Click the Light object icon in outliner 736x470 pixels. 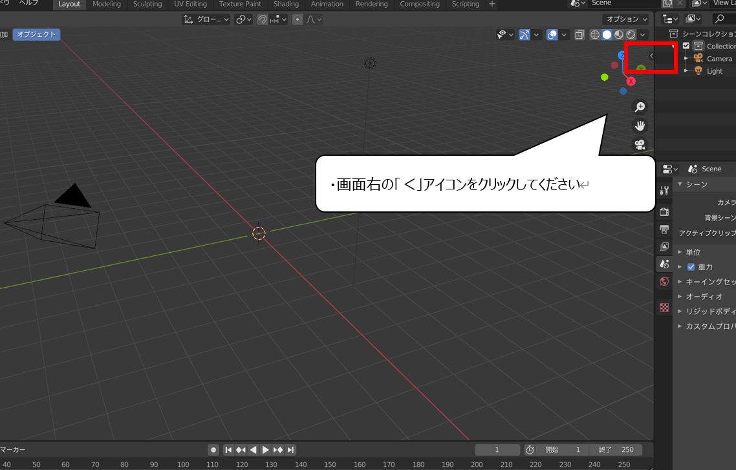click(x=698, y=71)
